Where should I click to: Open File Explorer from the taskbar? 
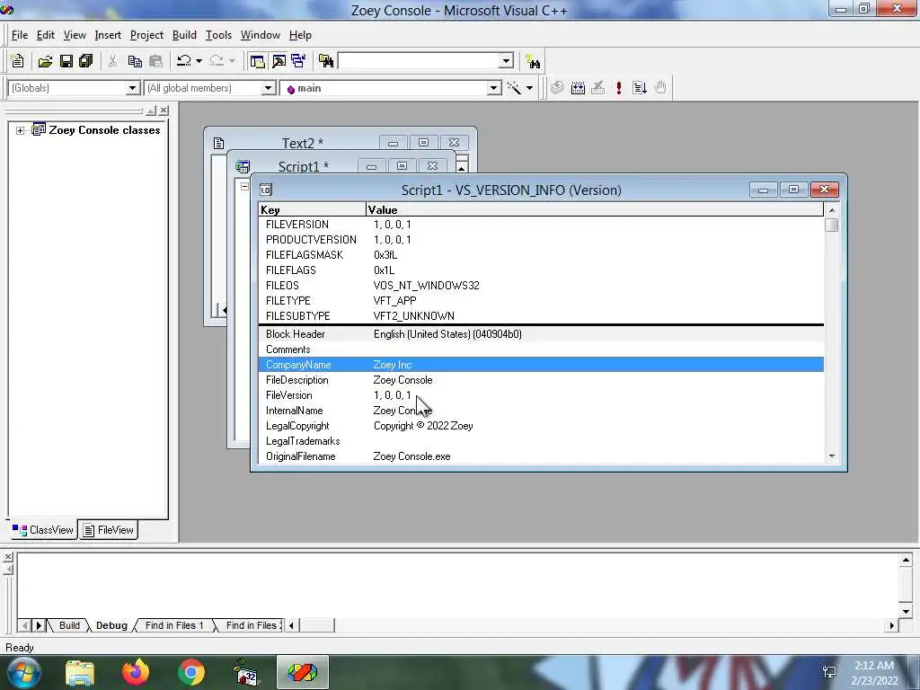pyautogui.click(x=80, y=672)
